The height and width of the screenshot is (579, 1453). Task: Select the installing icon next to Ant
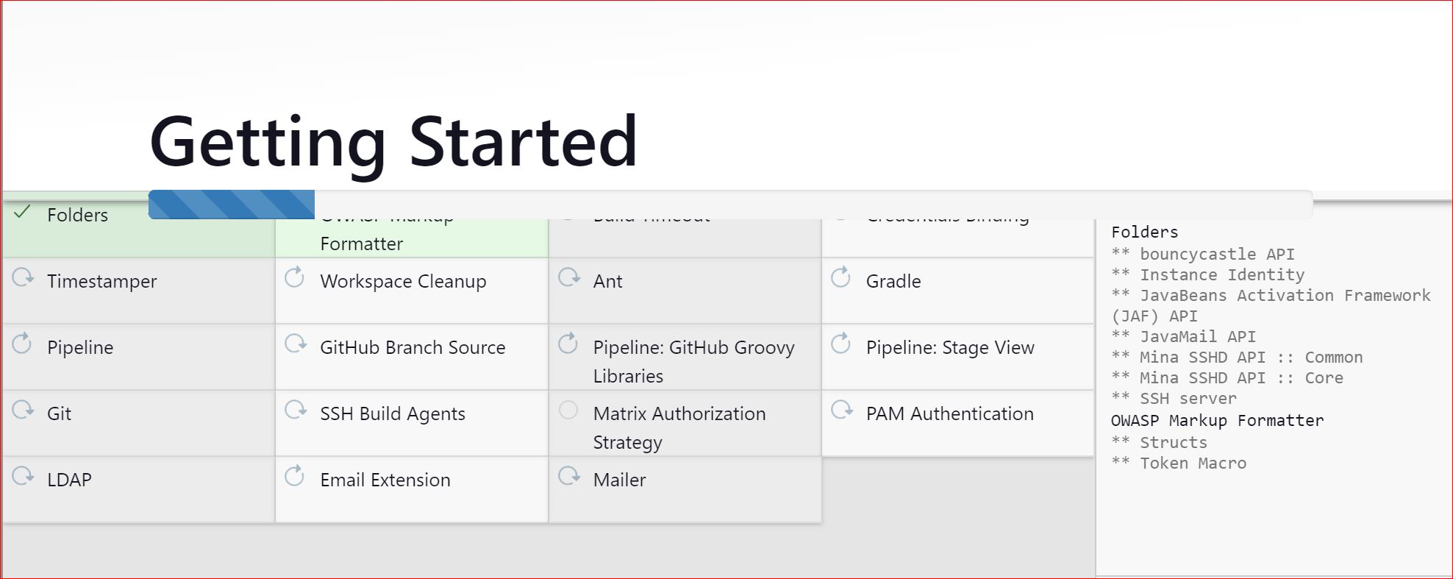coord(568,277)
